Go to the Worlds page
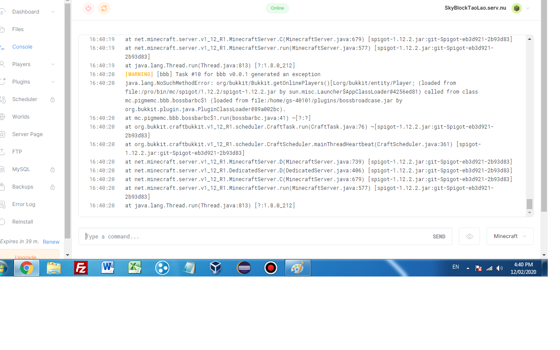This screenshot has width=560, height=350. [21, 117]
